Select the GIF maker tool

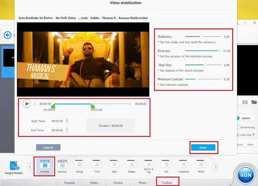[166, 164]
